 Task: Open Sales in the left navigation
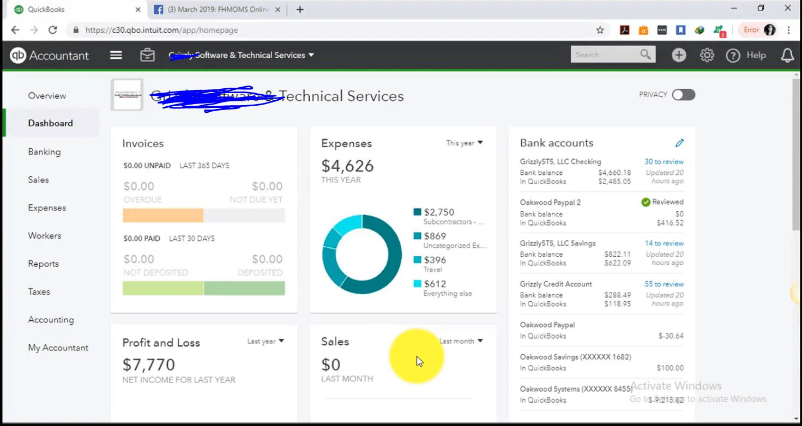click(x=38, y=180)
